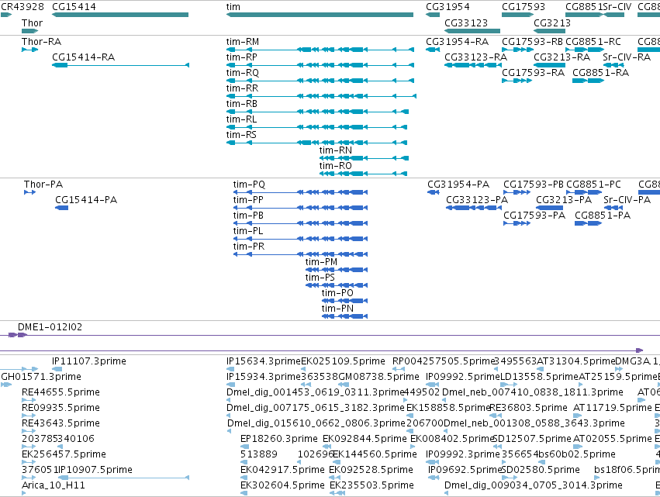The width and height of the screenshot is (660, 497).
Task: Click the CG8851-PA protein label
Action: tap(603, 216)
